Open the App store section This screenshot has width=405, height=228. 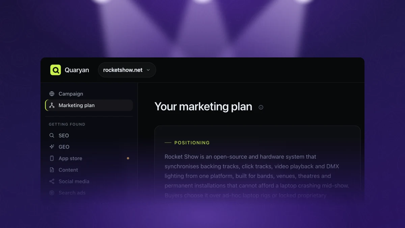click(89, 158)
